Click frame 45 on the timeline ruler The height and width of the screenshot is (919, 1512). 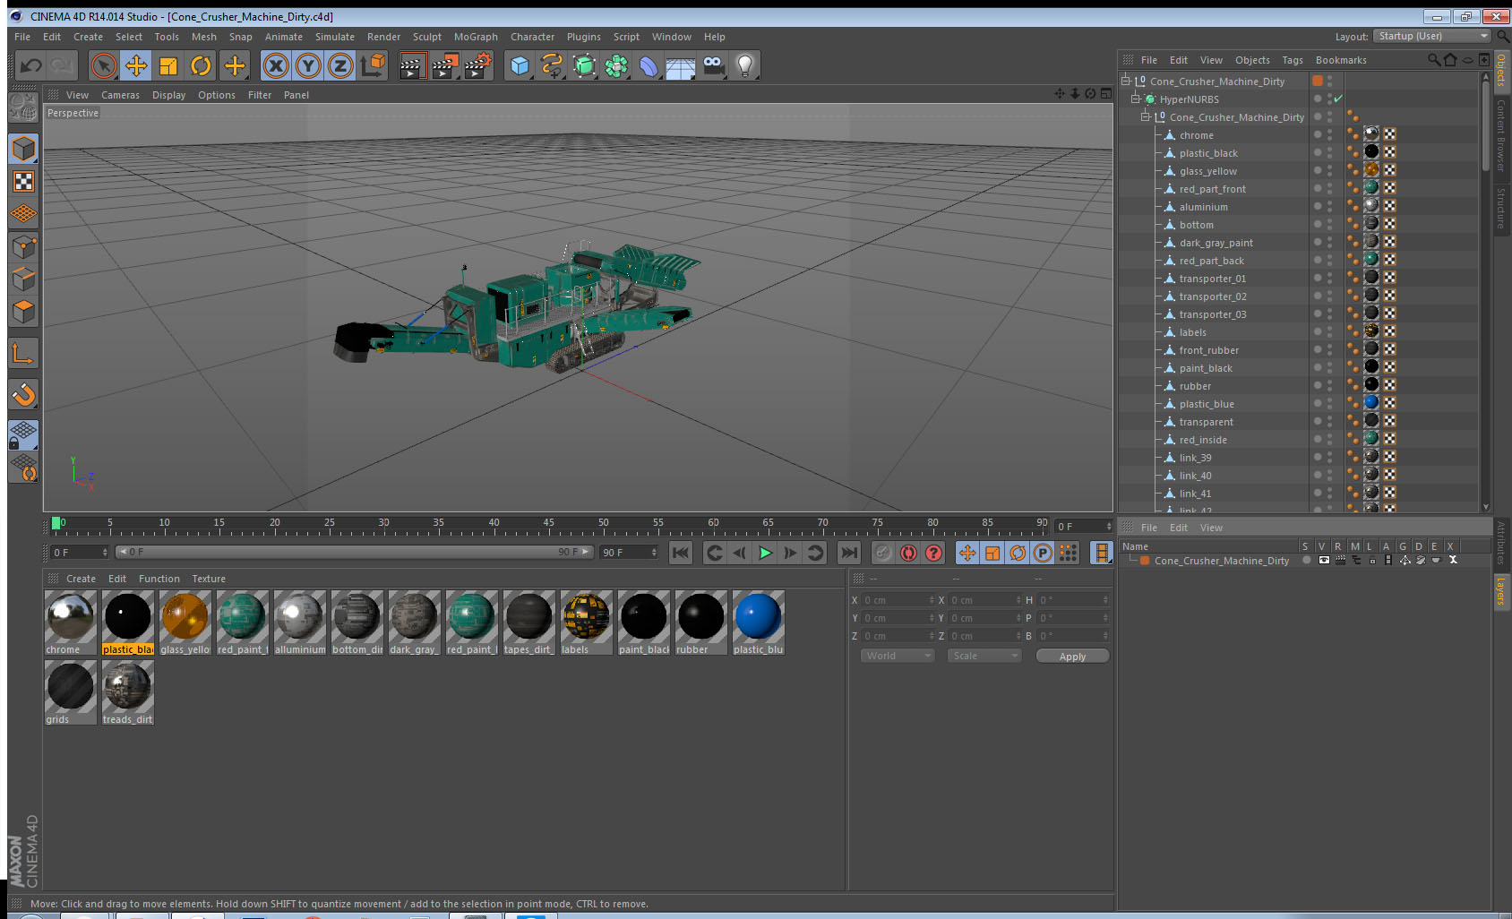548,523
